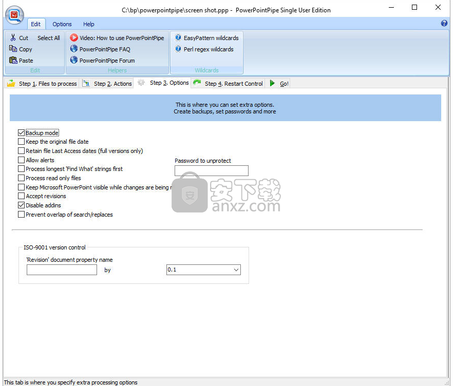Click the folder icon for Step 1
The width and height of the screenshot is (454, 386).
tap(11, 83)
